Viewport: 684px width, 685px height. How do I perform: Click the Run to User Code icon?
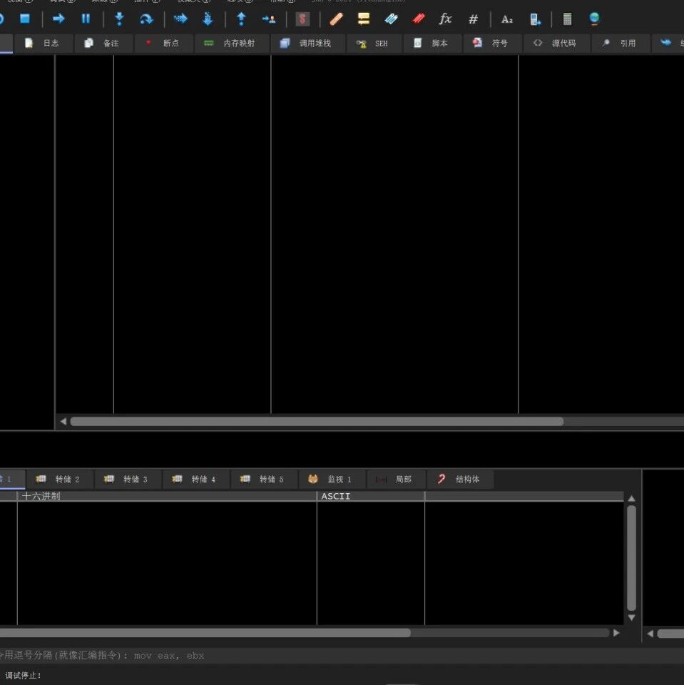pyautogui.click(x=269, y=19)
